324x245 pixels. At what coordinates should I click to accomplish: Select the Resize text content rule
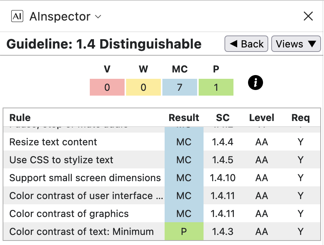(x=53, y=142)
